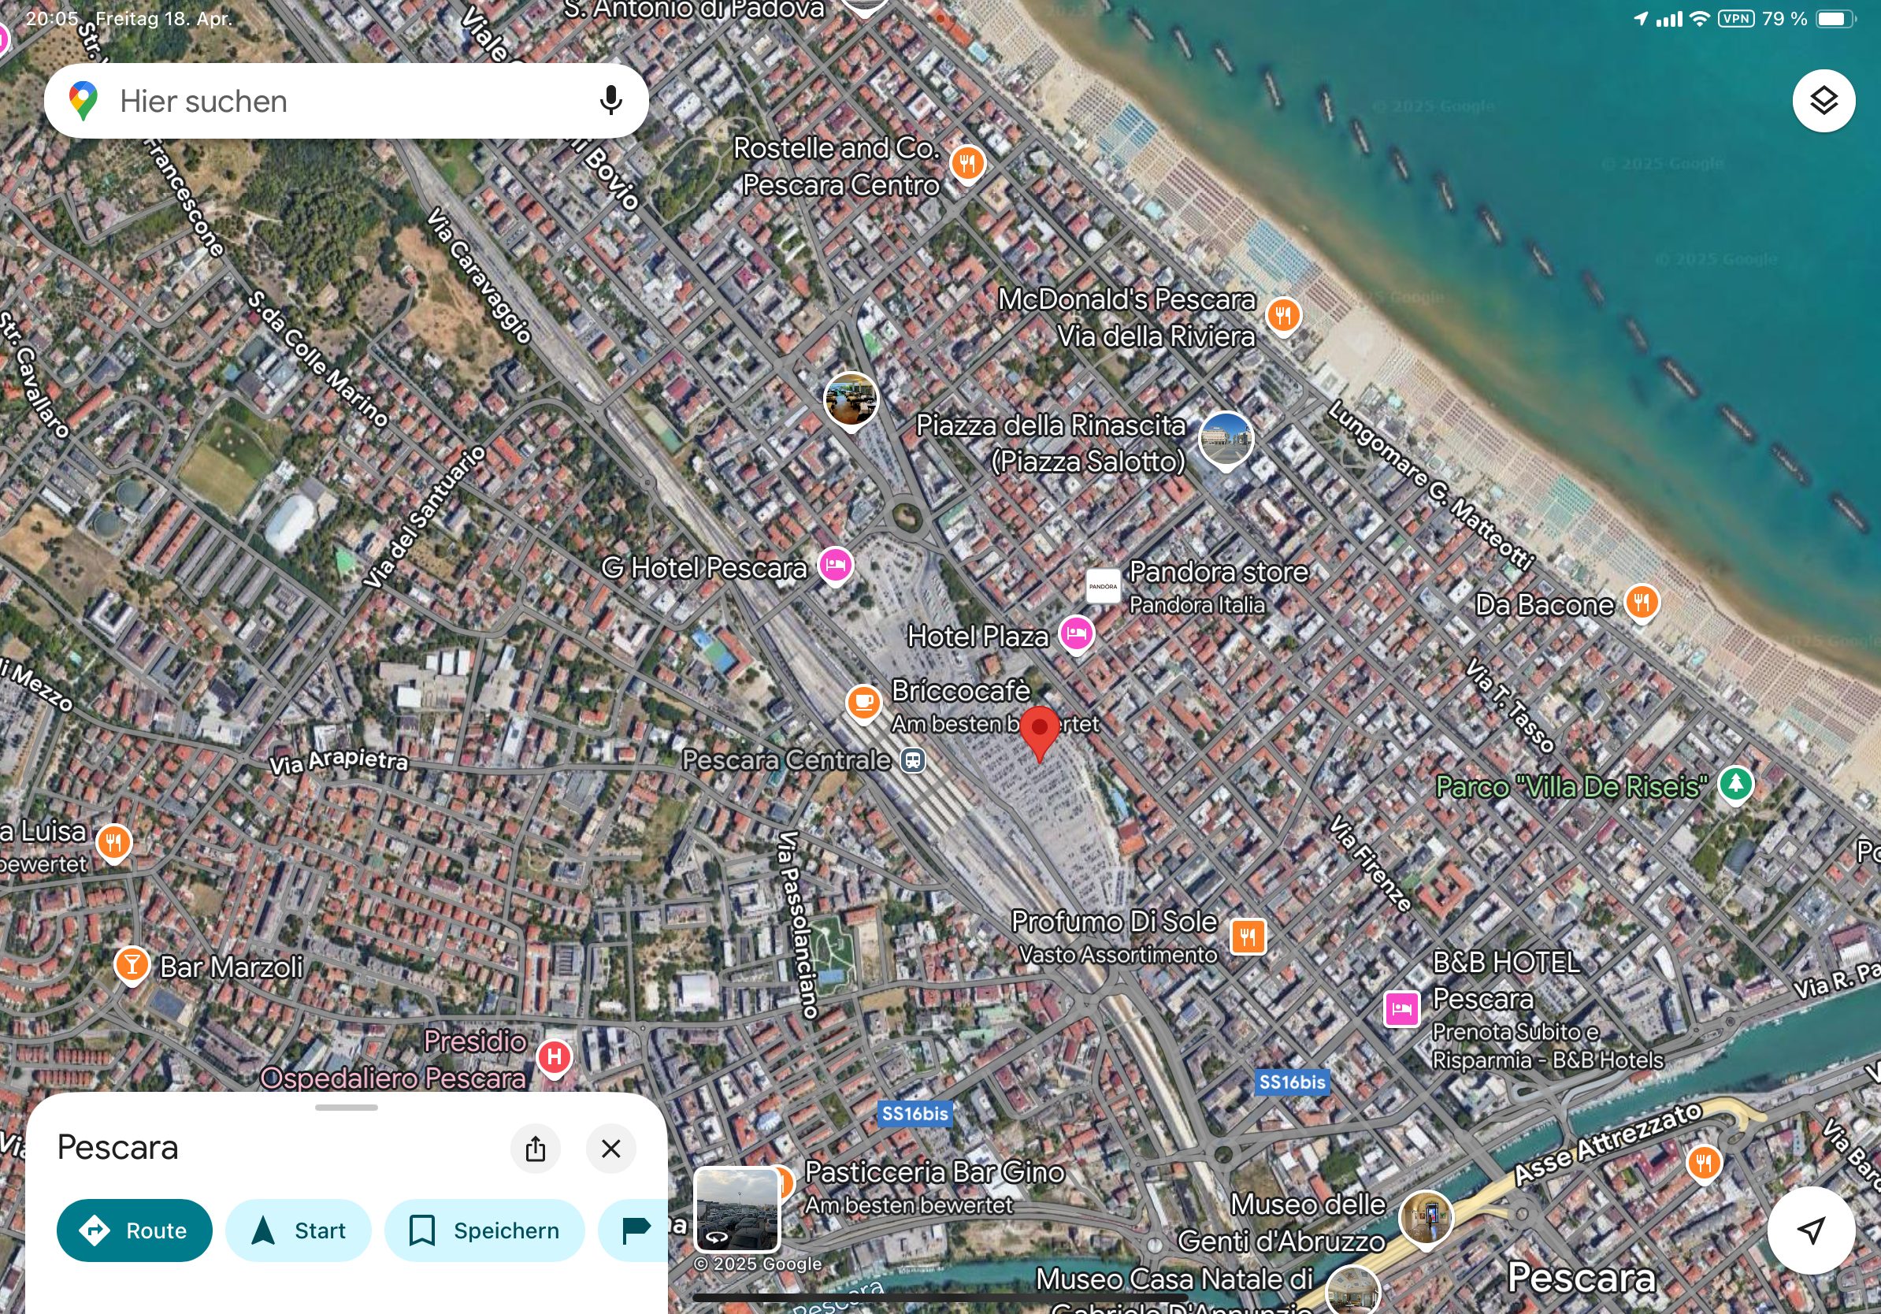Select the Hotel Plaza hotel icon
Viewport: 1881px width, 1314px height.
tap(1077, 634)
